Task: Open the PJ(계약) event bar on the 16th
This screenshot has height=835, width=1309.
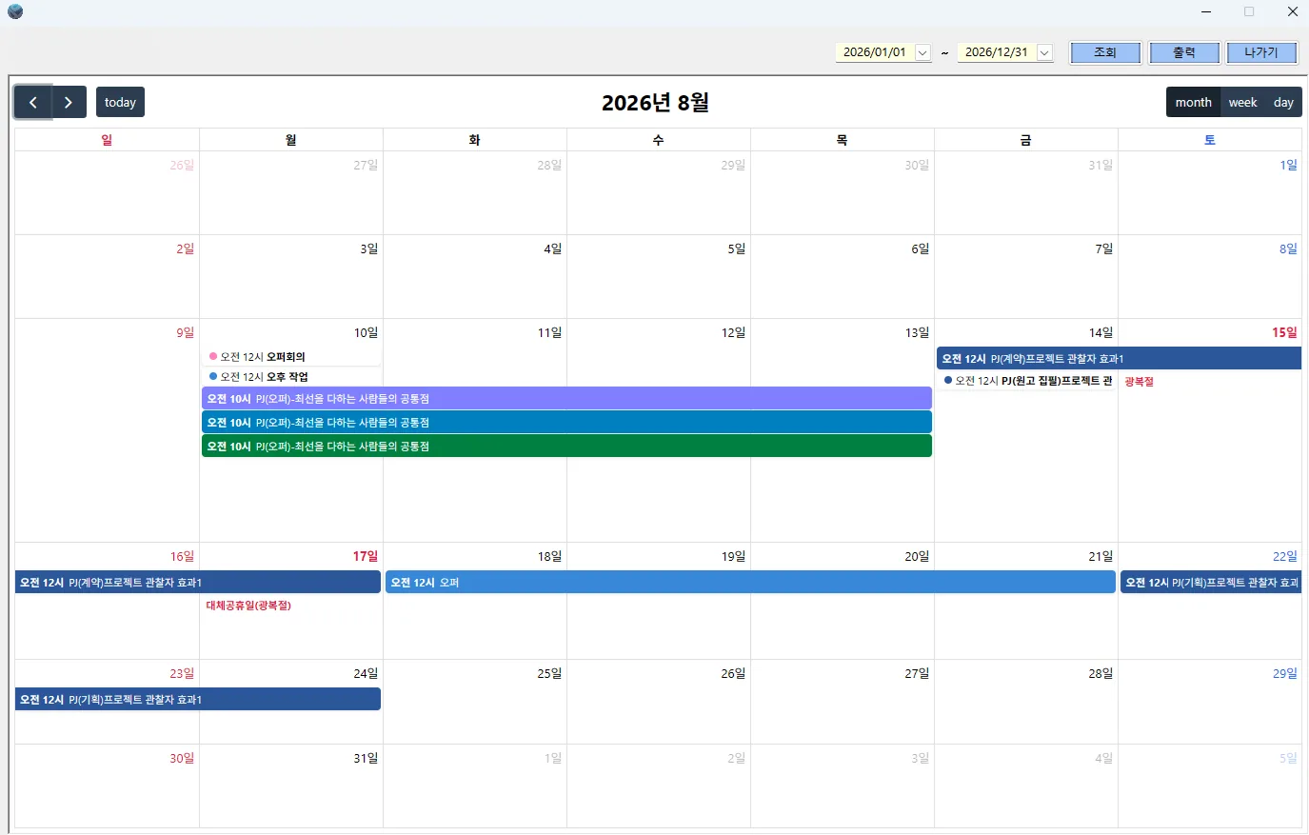Action: (x=198, y=583)
